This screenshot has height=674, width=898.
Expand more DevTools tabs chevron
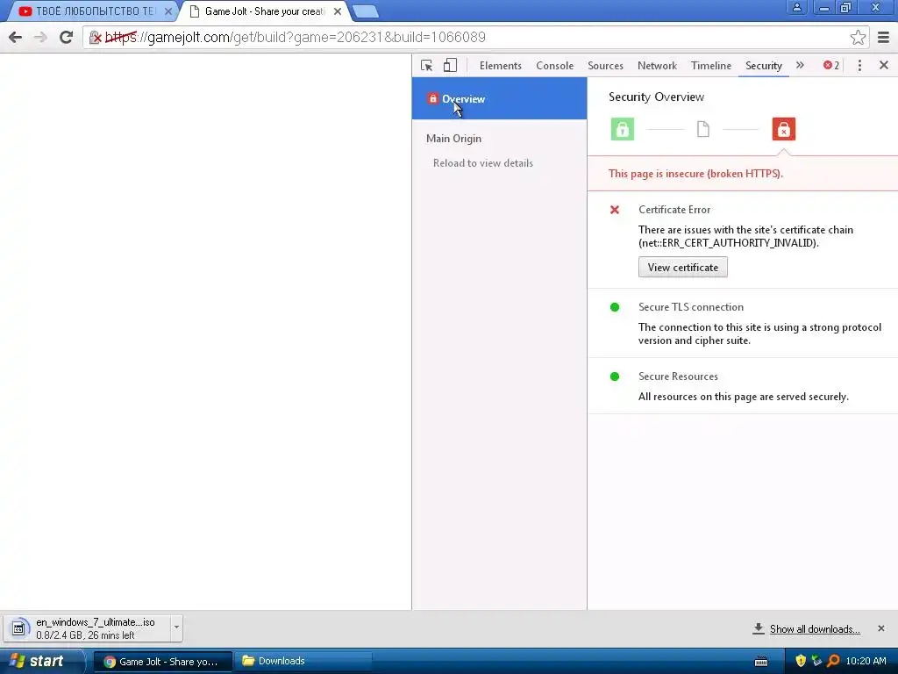pyautogui.click(x=800, y=65)
